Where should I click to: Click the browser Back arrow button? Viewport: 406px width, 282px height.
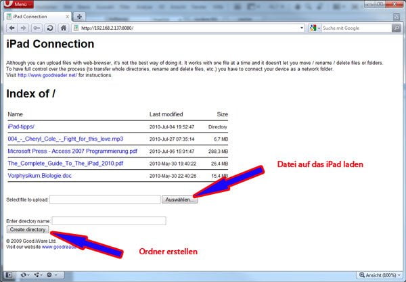[x=12, y=28]
